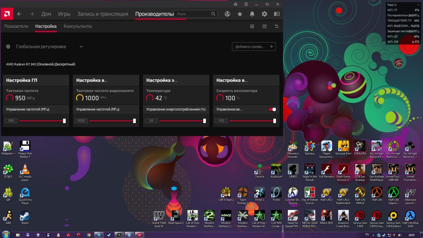Viewport: 423px width, 238px height.
Task: Select QuickTime Player desktop icon
Action: [x=25, y=196]
